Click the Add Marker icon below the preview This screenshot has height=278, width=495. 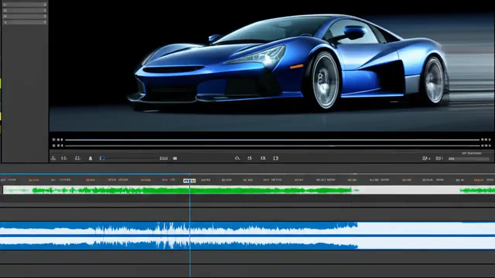[90, 158]
